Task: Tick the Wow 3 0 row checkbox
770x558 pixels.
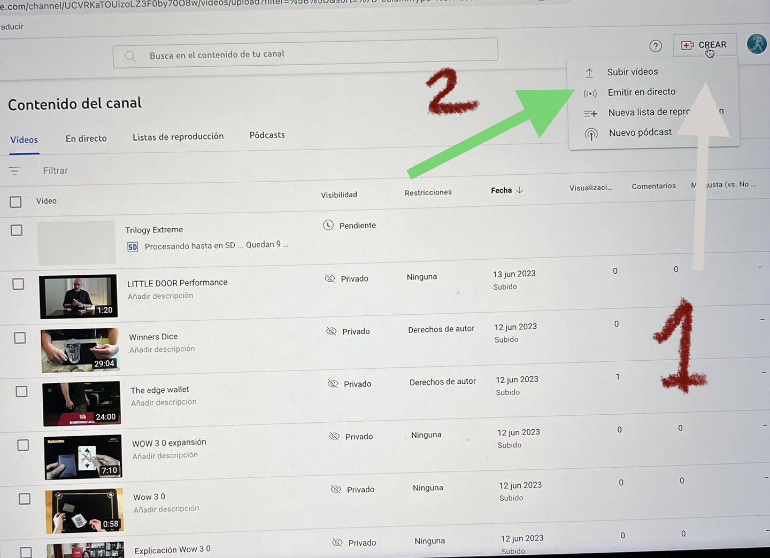Action: click(x=25, y=499)
